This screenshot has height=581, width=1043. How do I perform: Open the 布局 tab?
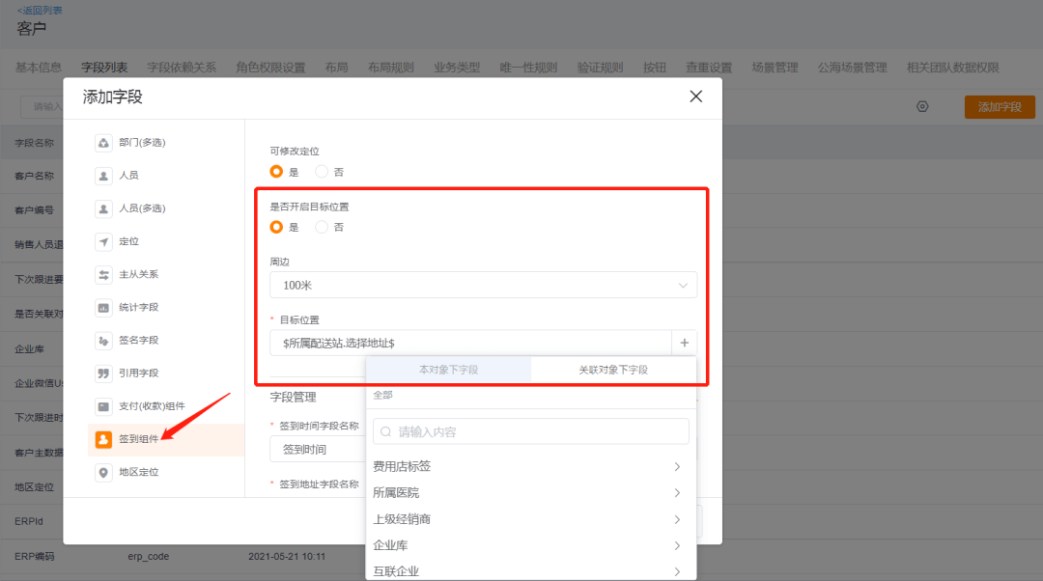337,68
